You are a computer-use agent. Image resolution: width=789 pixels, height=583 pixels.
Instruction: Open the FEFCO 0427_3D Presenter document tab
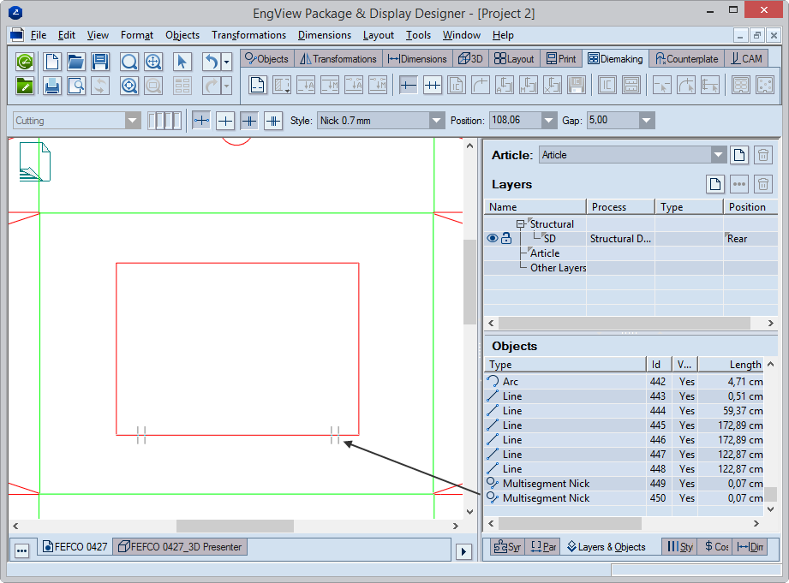(x=180, y=546)
